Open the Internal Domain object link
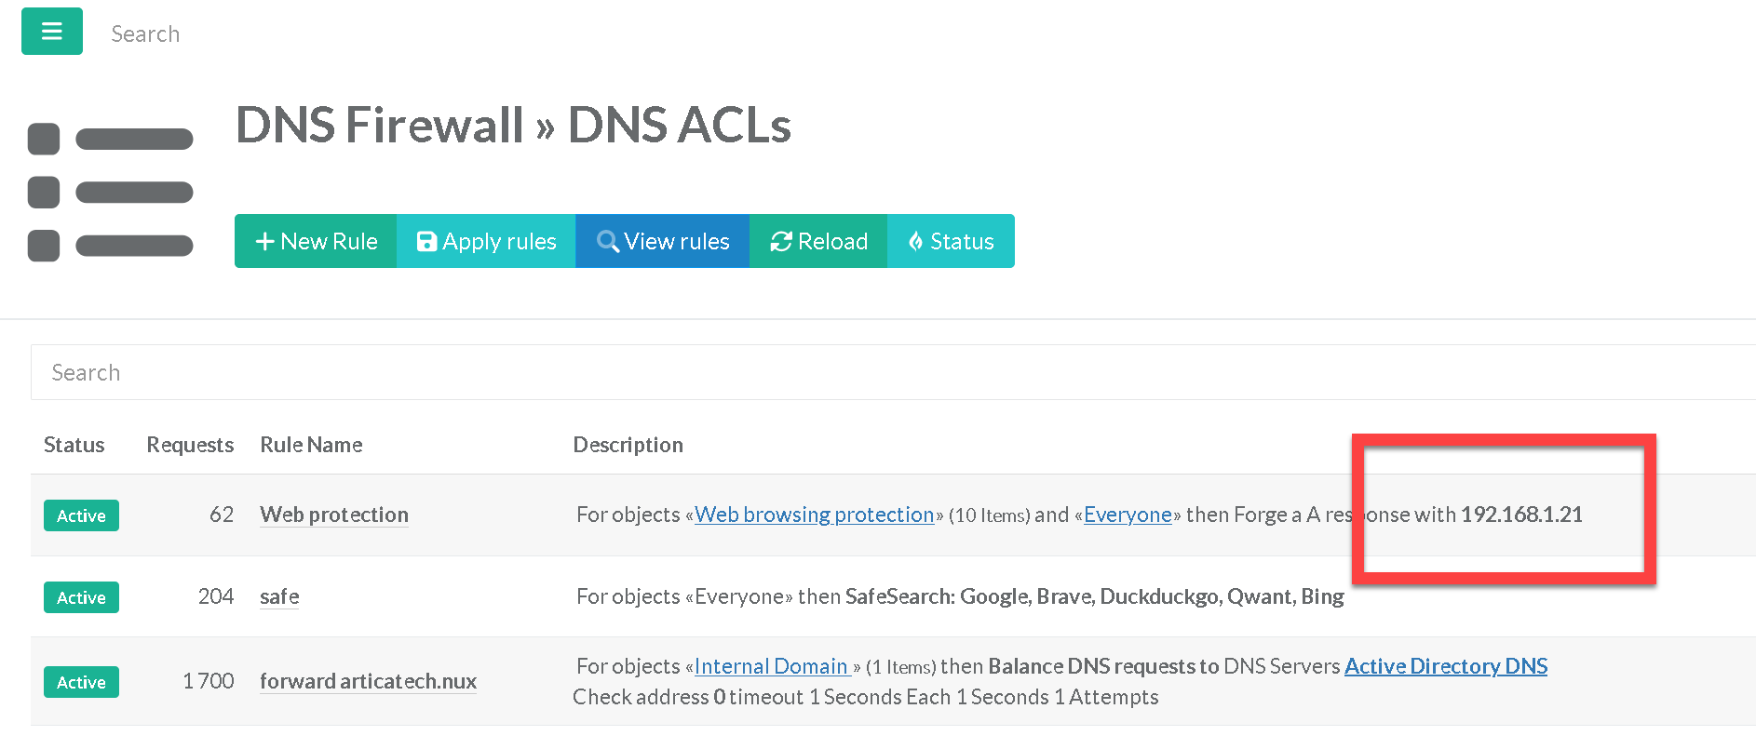 coord(772,666)
